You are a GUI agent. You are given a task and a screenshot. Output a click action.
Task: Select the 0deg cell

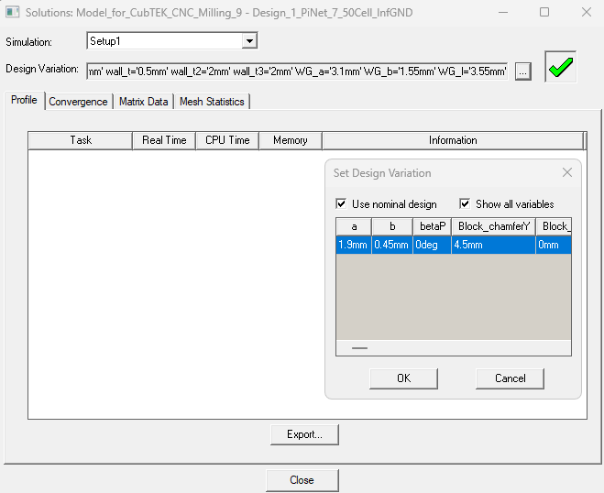pos(432,245)
